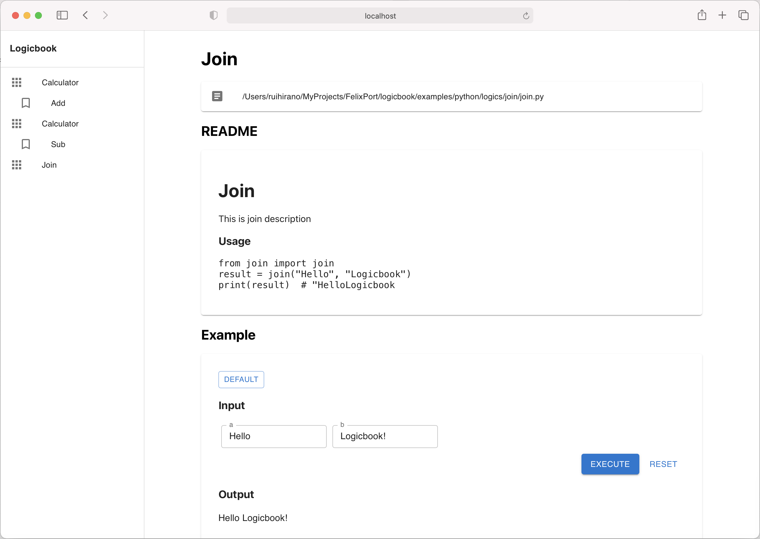Click the Output heading in the Example card
This screenshot has height=539, width=760.
coord(236,495)
